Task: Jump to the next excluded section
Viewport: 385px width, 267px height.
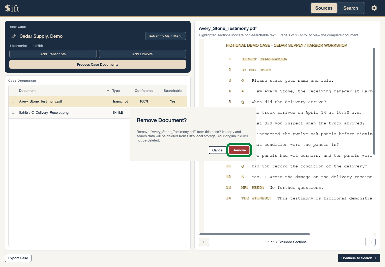Action: point(370,242)
